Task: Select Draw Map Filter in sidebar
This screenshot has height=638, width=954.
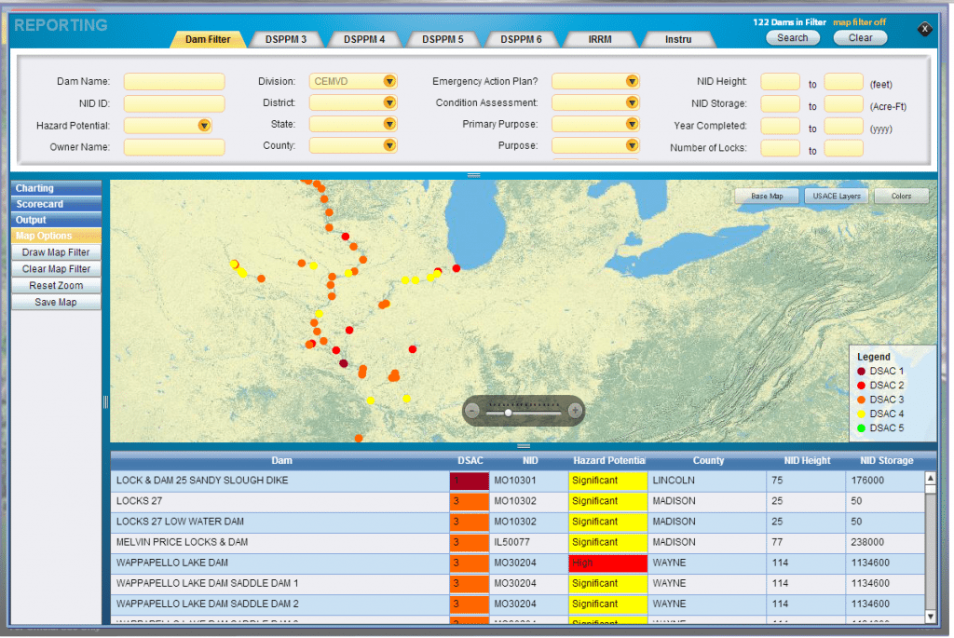Action: point(56,252)
